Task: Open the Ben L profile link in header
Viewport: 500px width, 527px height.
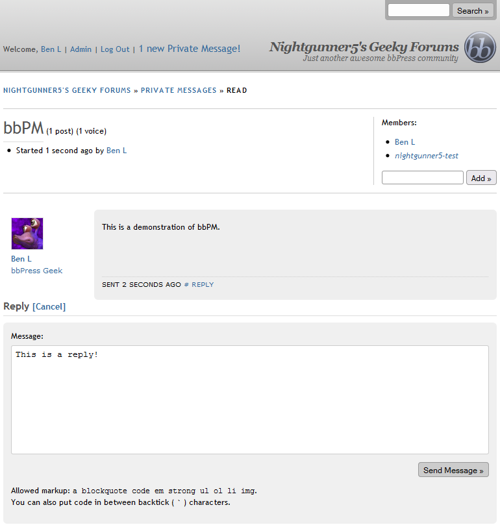Action: point(51,49)
